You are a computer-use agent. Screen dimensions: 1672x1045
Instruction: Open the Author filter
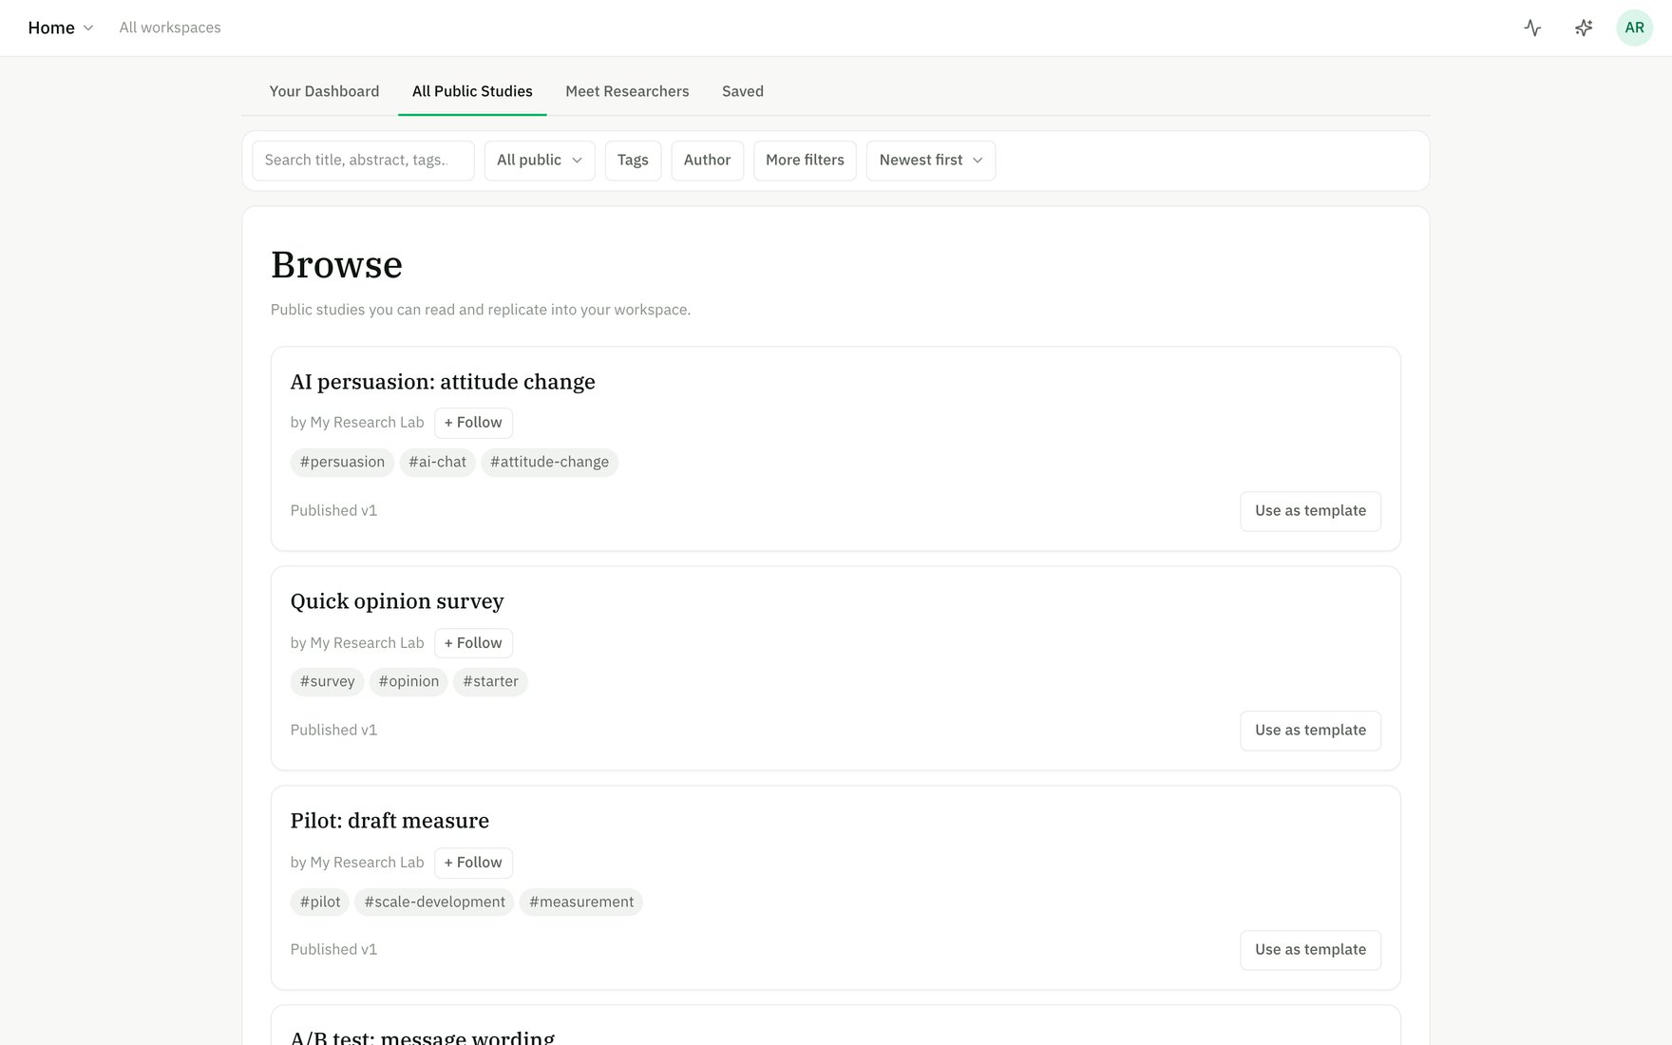click(707, 161)
